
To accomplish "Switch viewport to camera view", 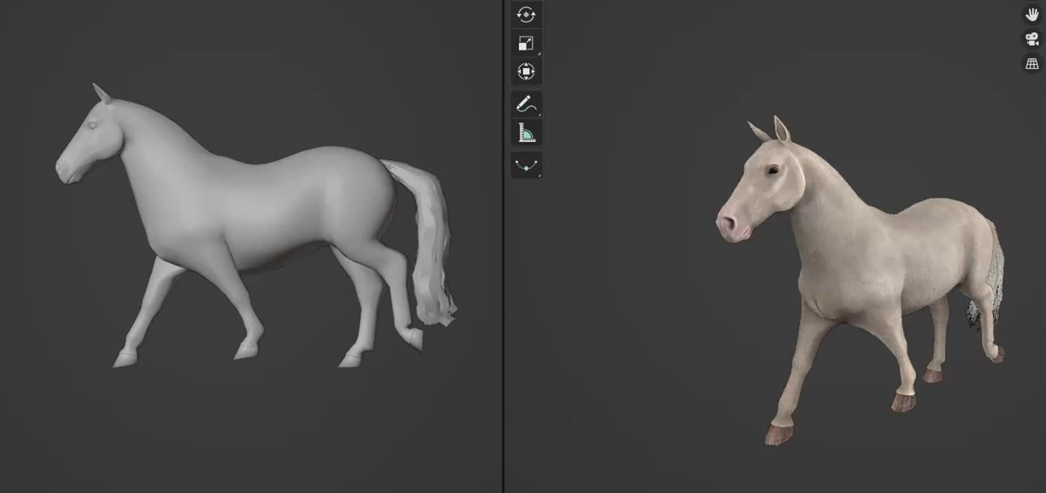I will click(1033, 39).
